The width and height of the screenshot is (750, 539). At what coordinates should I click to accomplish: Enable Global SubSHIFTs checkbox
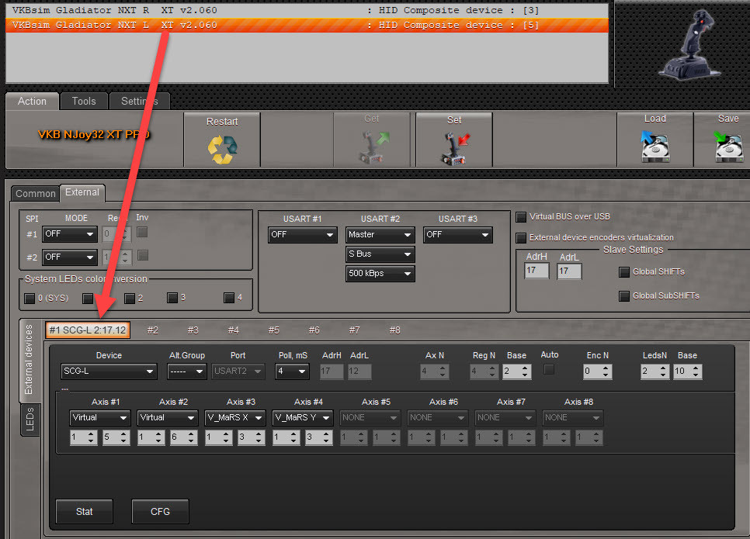tap(624, 296)
